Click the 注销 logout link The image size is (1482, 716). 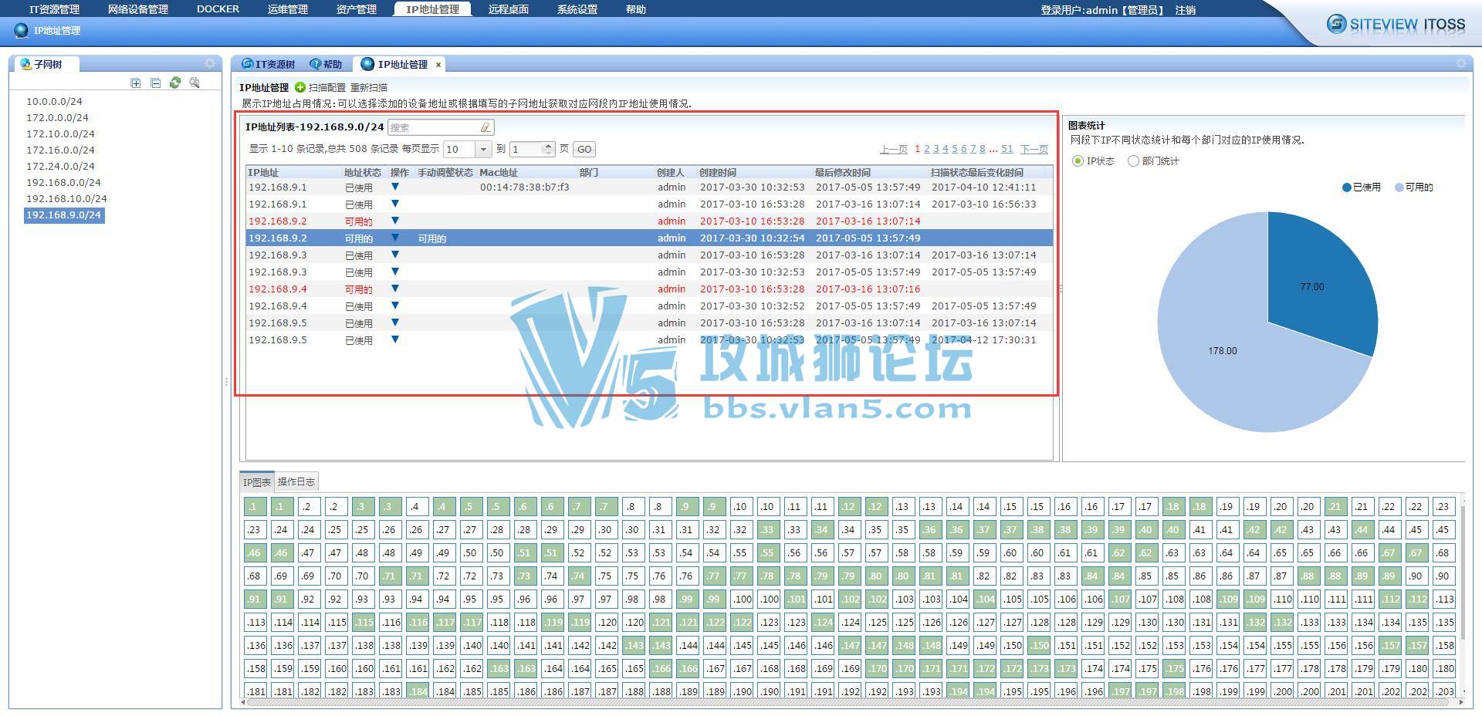point(1186,10)
